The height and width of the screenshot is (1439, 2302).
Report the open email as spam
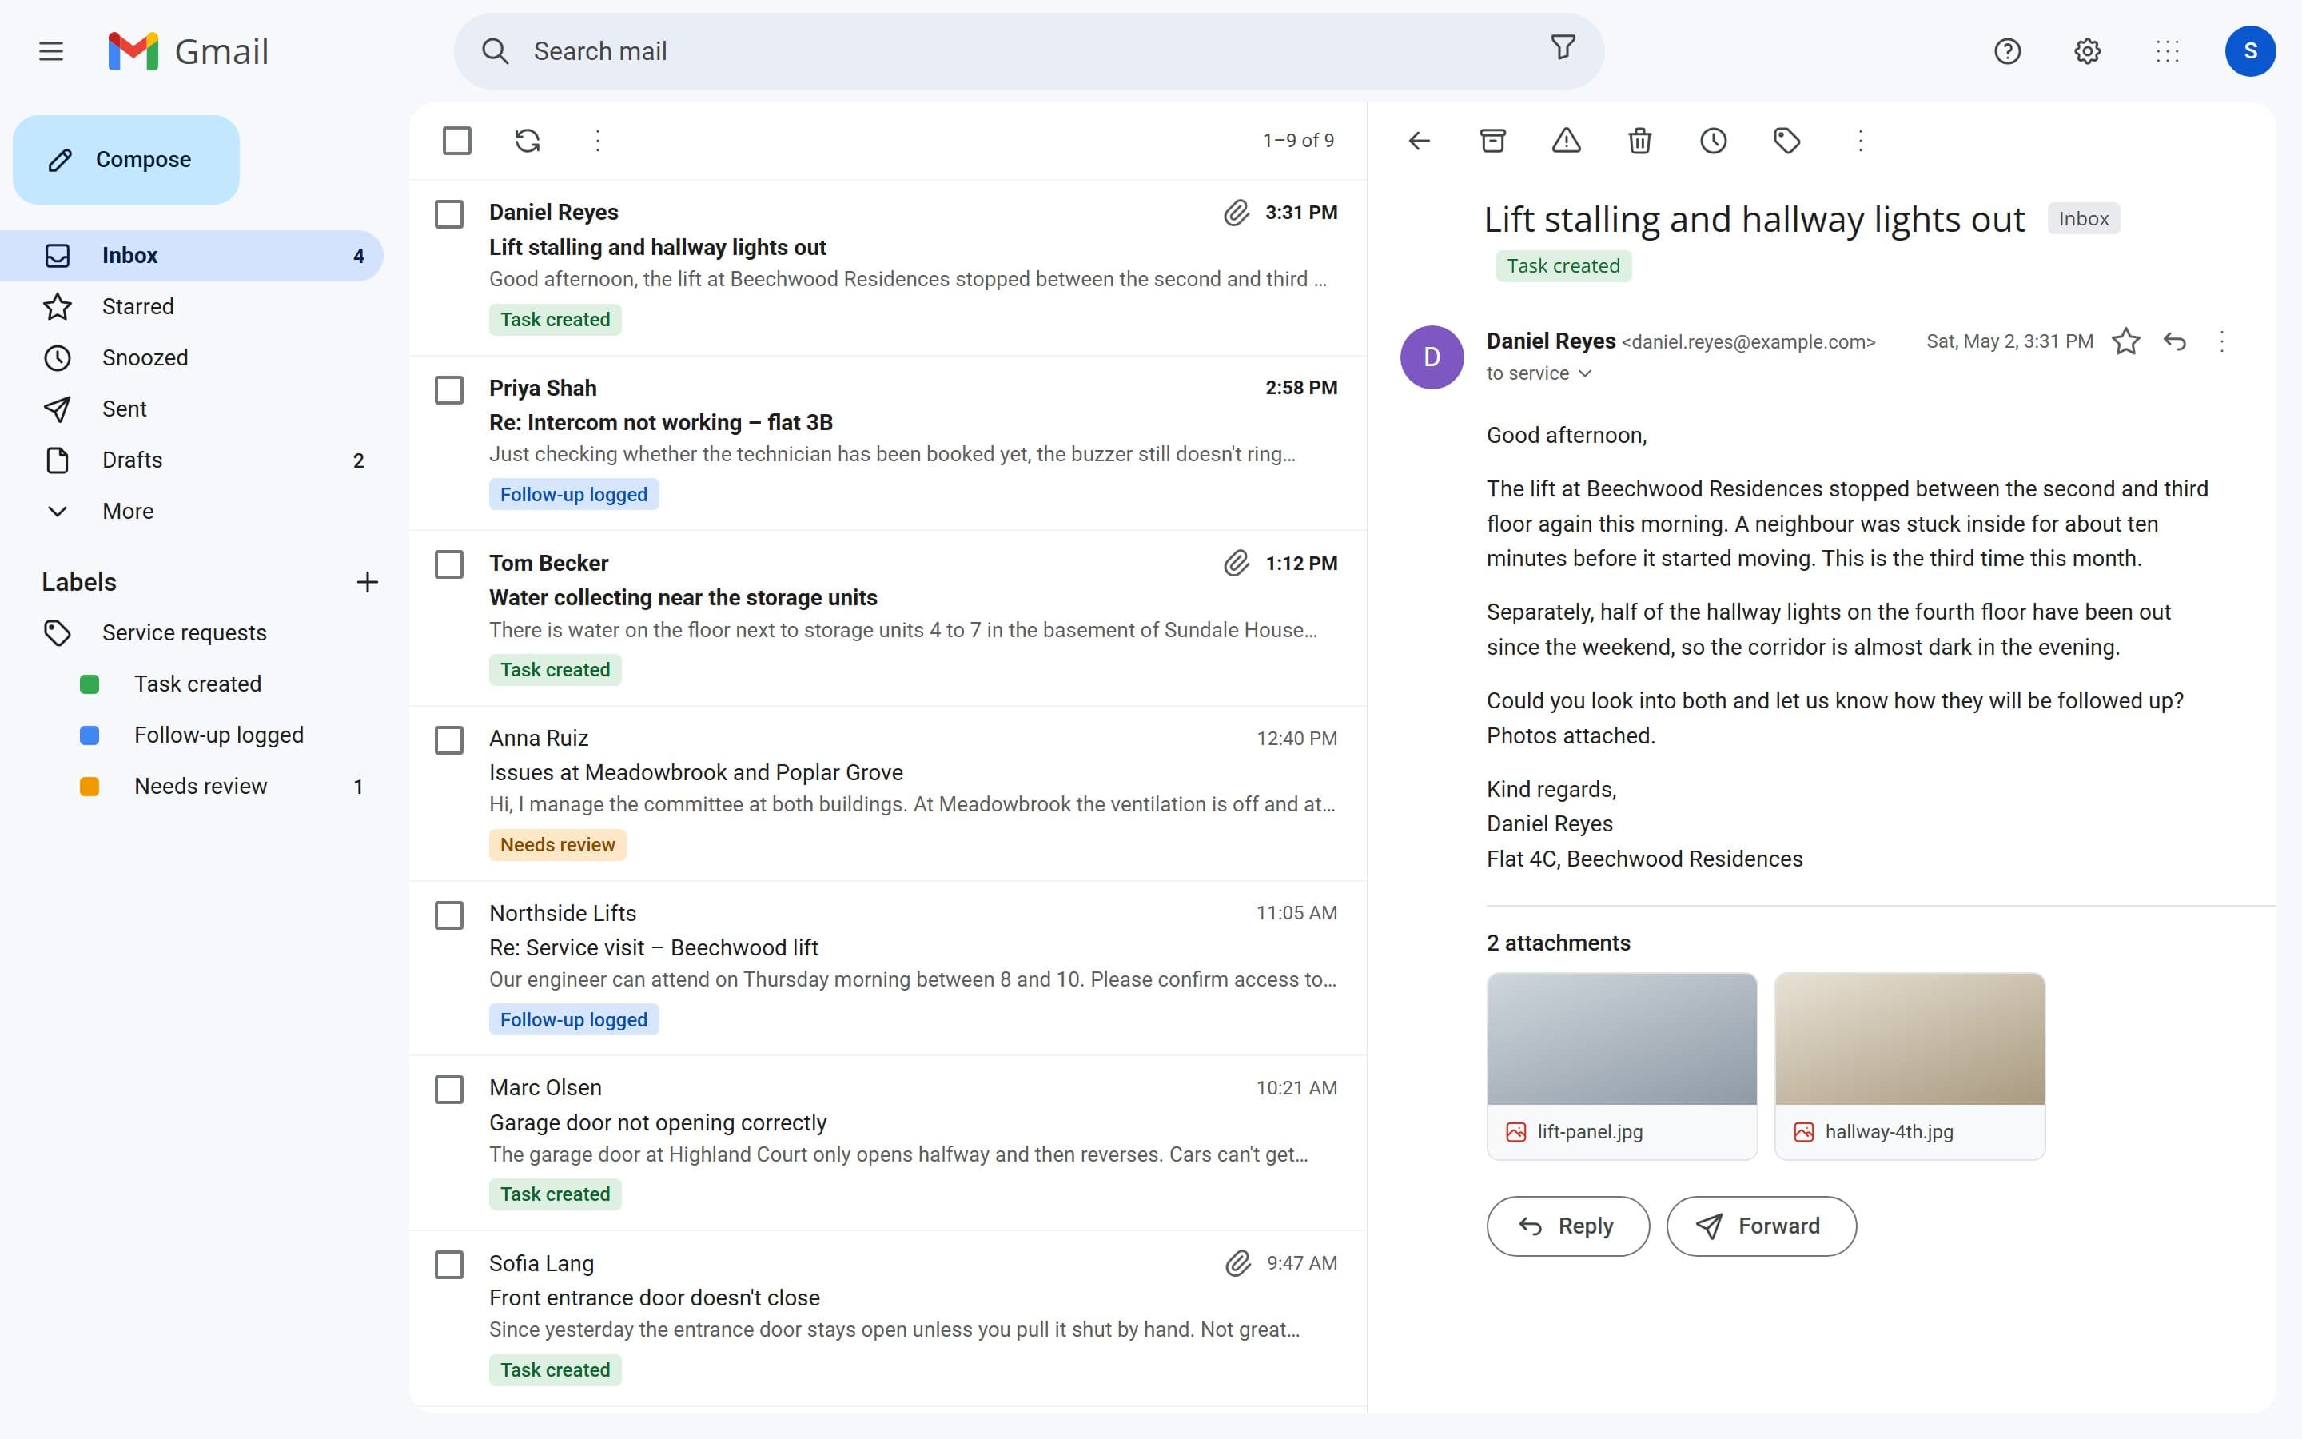(x=1566, y=141)
